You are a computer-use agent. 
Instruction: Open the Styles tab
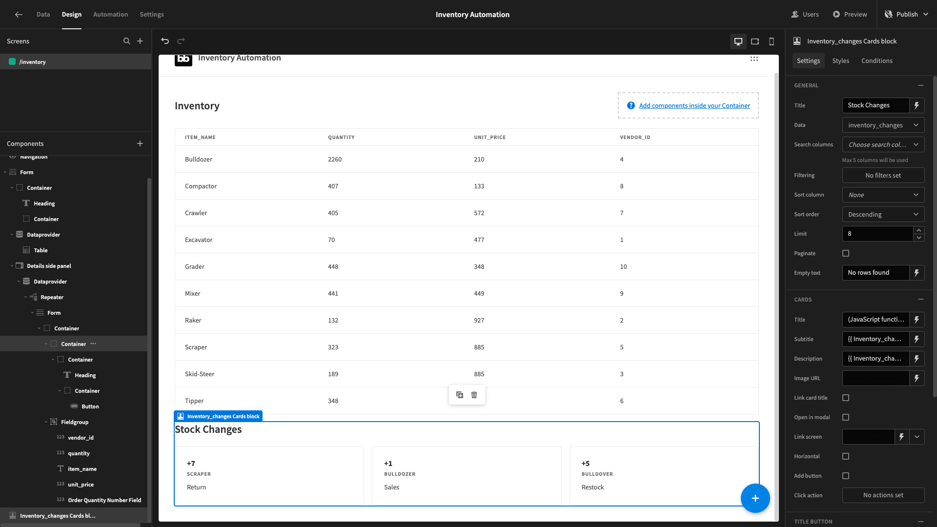tap(840, 61)
